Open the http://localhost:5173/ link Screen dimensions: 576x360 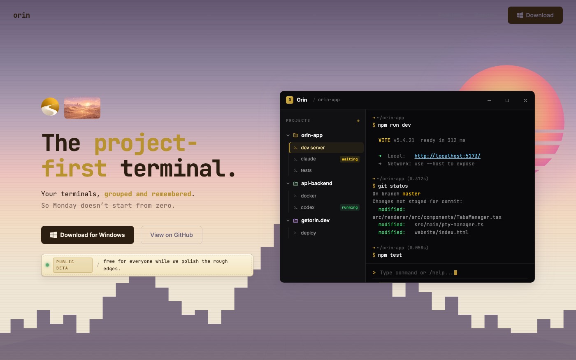447,156
